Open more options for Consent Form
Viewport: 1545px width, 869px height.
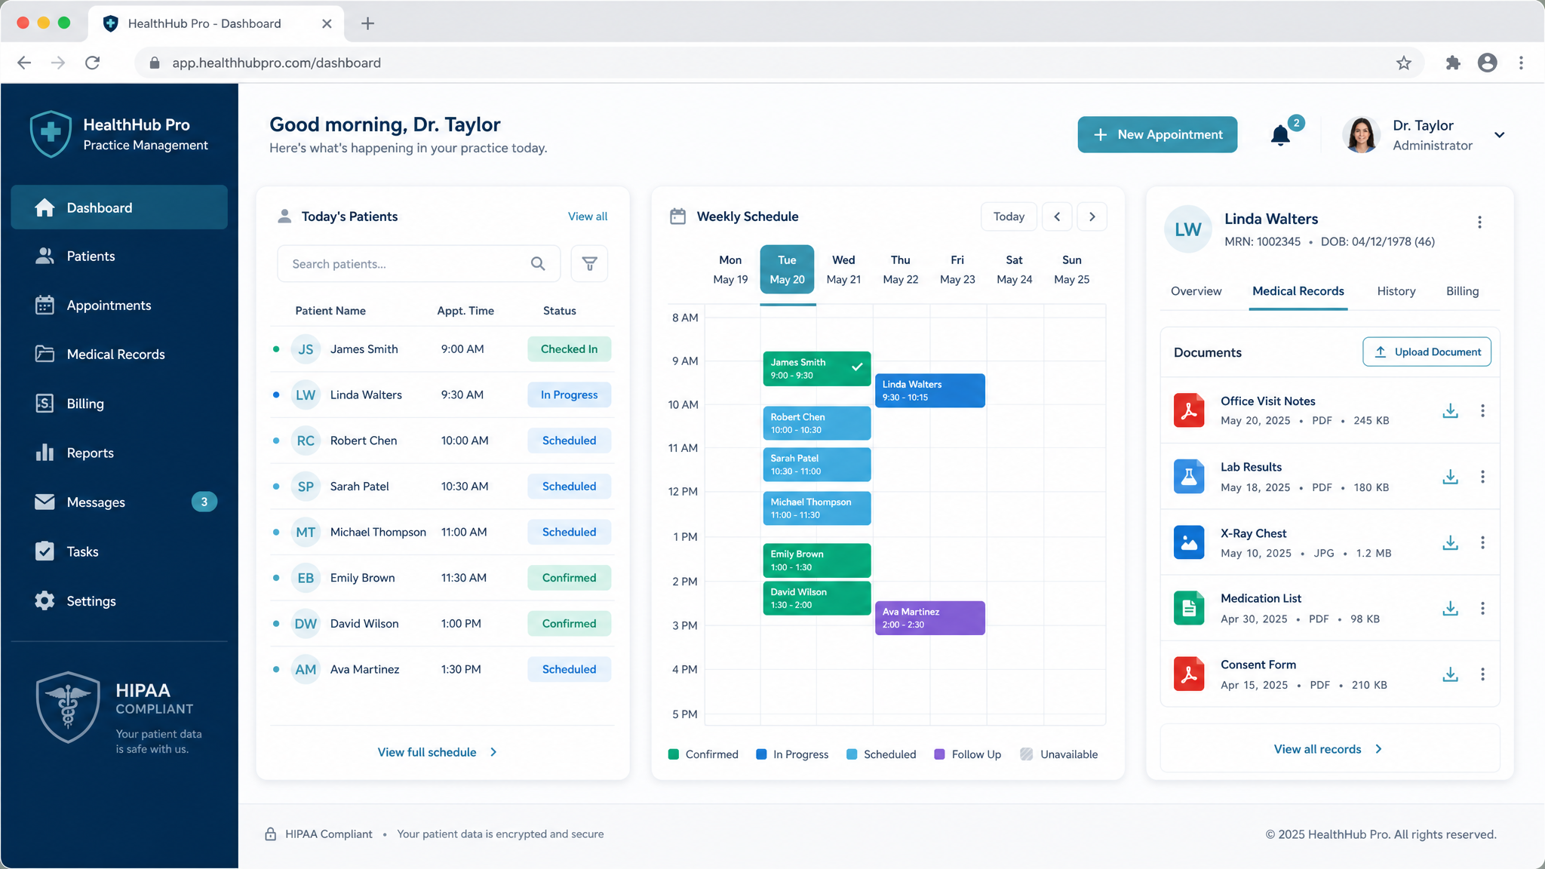click(1482, 674)
